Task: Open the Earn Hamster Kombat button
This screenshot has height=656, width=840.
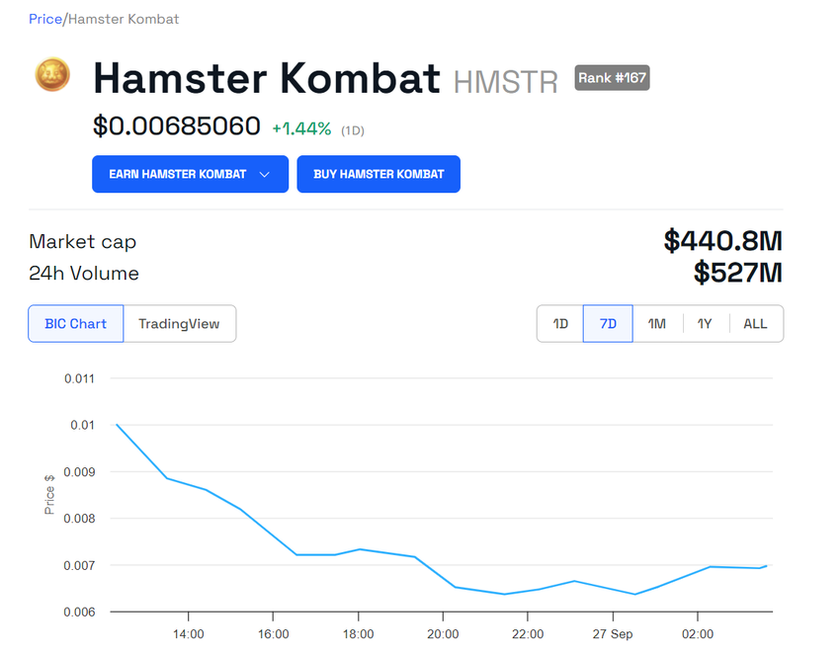Action: [x=190, y=174]
